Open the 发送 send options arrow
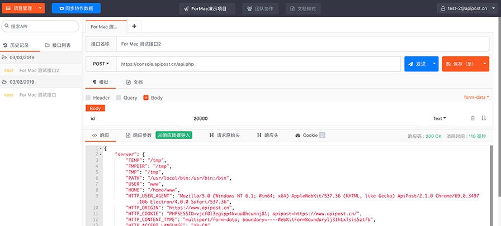Image resolution: width=501 pixels, height=226 pixels. pyautogui.click(x=434, y=64)
